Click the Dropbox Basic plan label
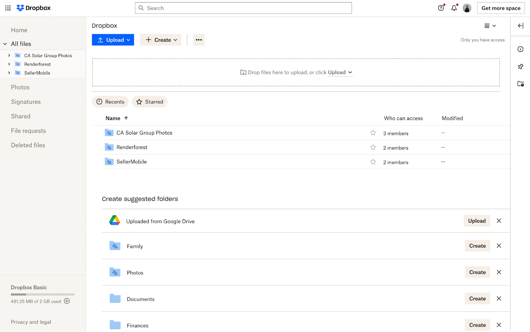This screenshot has height=332, width=530. [x=29, y=288]
